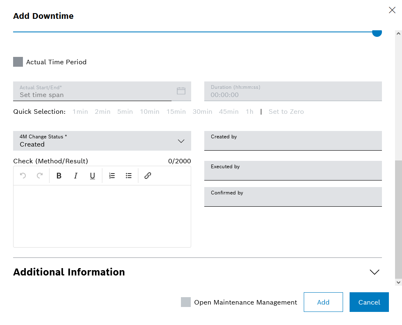This screenshot has height=325, width=402.
Task: Expand the Additional Information section
Action: coord(374,272)
